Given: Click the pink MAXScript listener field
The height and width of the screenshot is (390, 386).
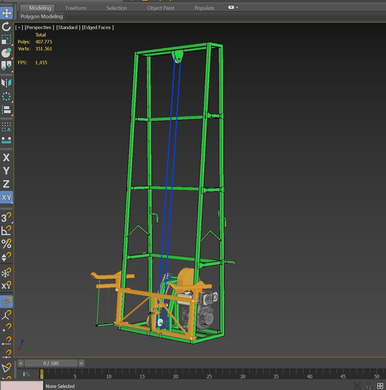Looking at the screenshot, I should click(x=22, y=386).
